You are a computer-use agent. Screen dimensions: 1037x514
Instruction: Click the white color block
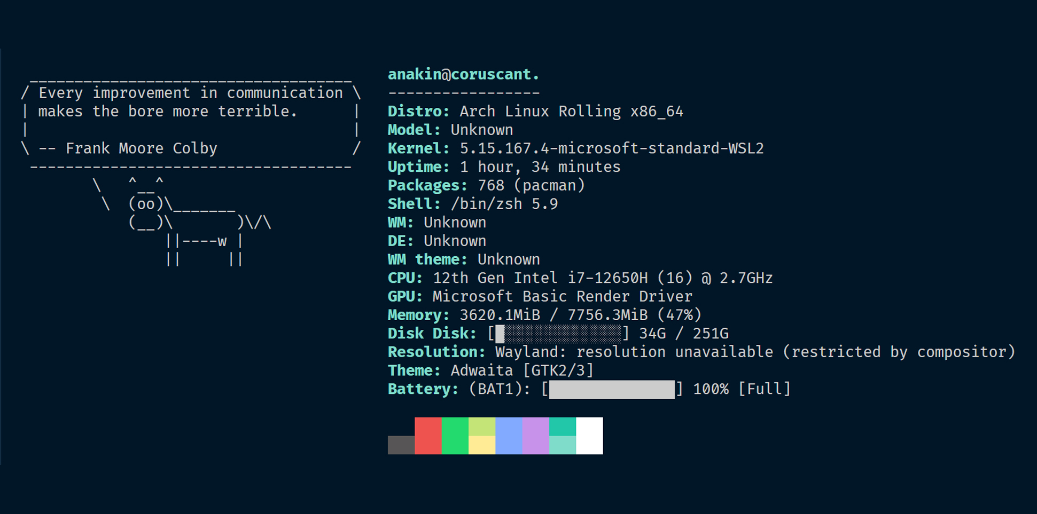click(590, 436)
